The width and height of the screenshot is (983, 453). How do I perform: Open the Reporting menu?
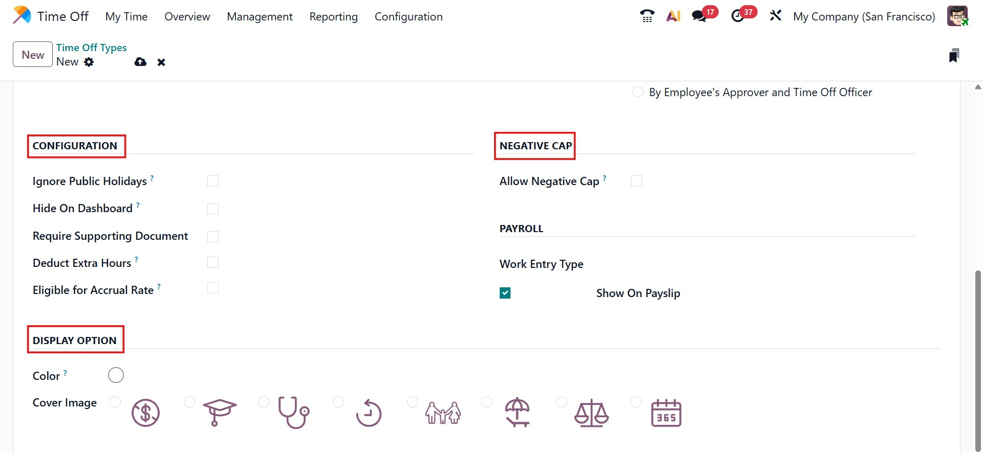pos(333,16)
